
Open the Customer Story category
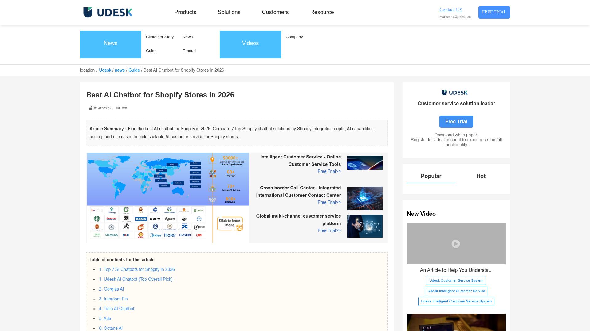click(x=160, y=37)
